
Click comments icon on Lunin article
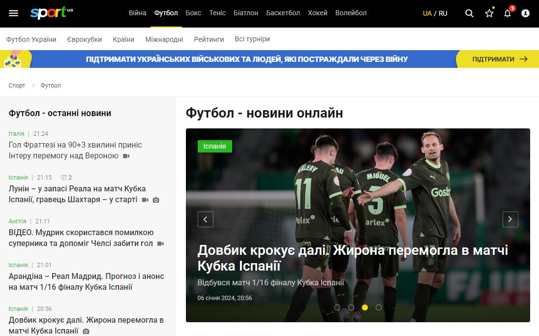pos(64,178)
